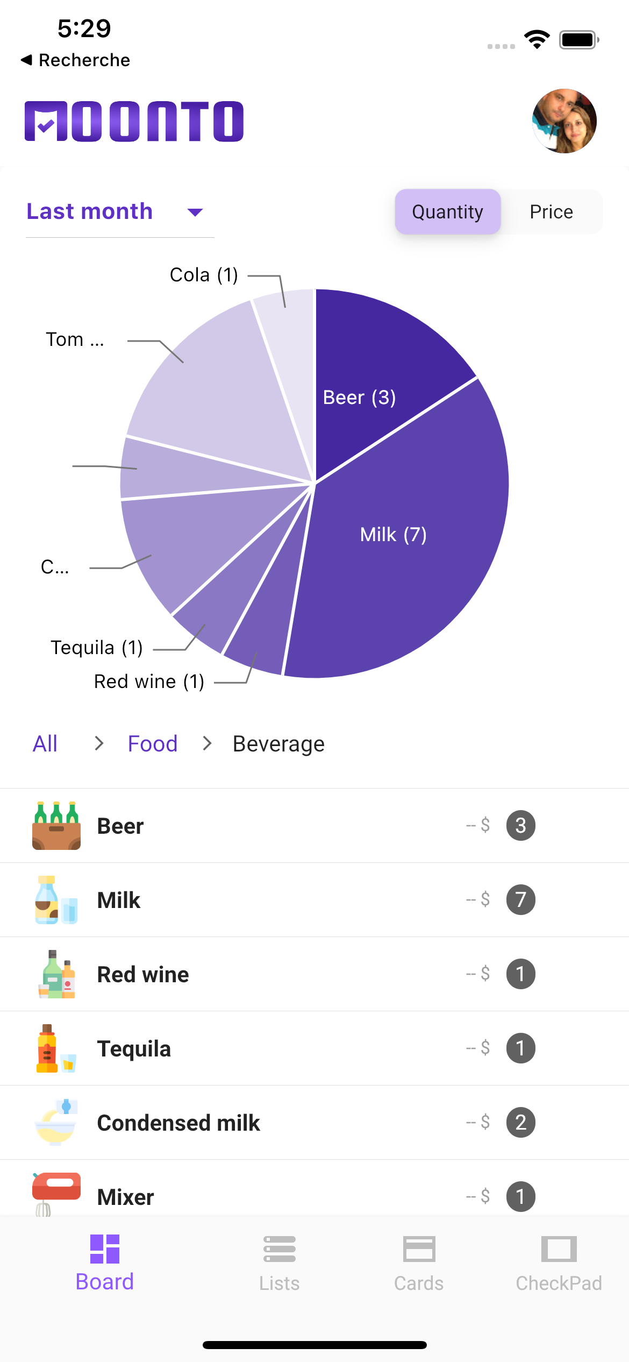Expand the period selector arrow
The image size is (629, 1362).
[x=195, y=212]
